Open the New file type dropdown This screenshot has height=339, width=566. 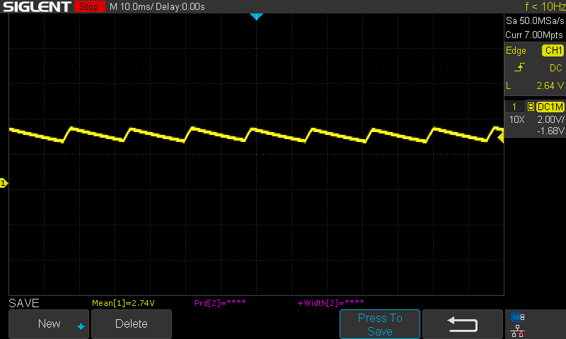point(49,324)
